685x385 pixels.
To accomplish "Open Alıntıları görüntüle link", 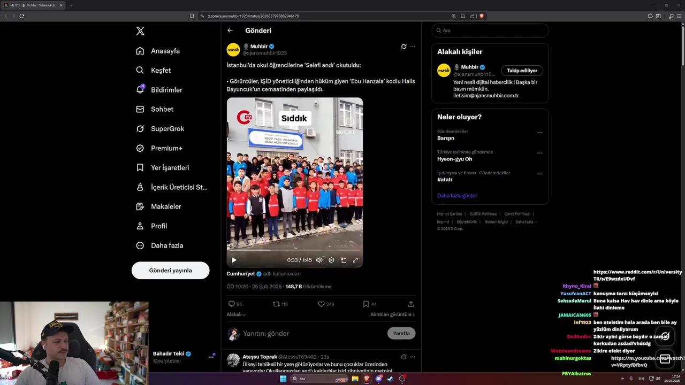I will [x=392, y=314].
